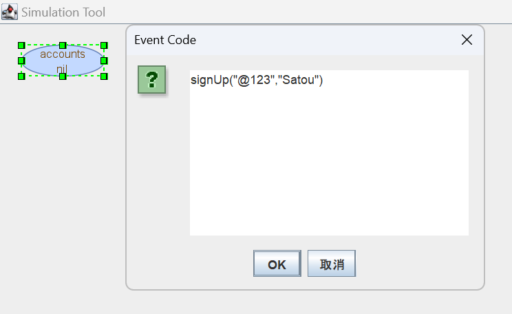This screenshot has width=512, height=314.
Task: Click the Simulation Tool window title
Action: tap(63, 12)
